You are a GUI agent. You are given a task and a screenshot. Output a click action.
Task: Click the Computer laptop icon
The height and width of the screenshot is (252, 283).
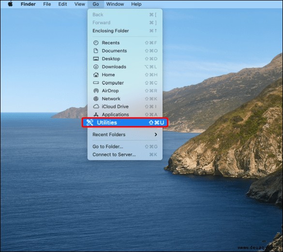coord(96,82)
